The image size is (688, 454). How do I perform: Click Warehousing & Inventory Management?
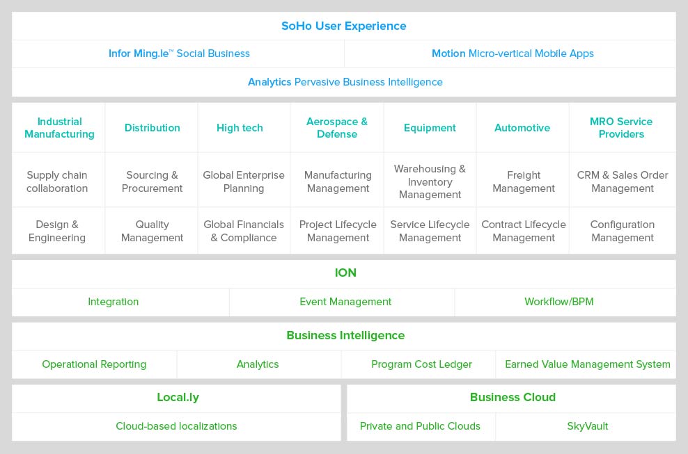point(430,181)
